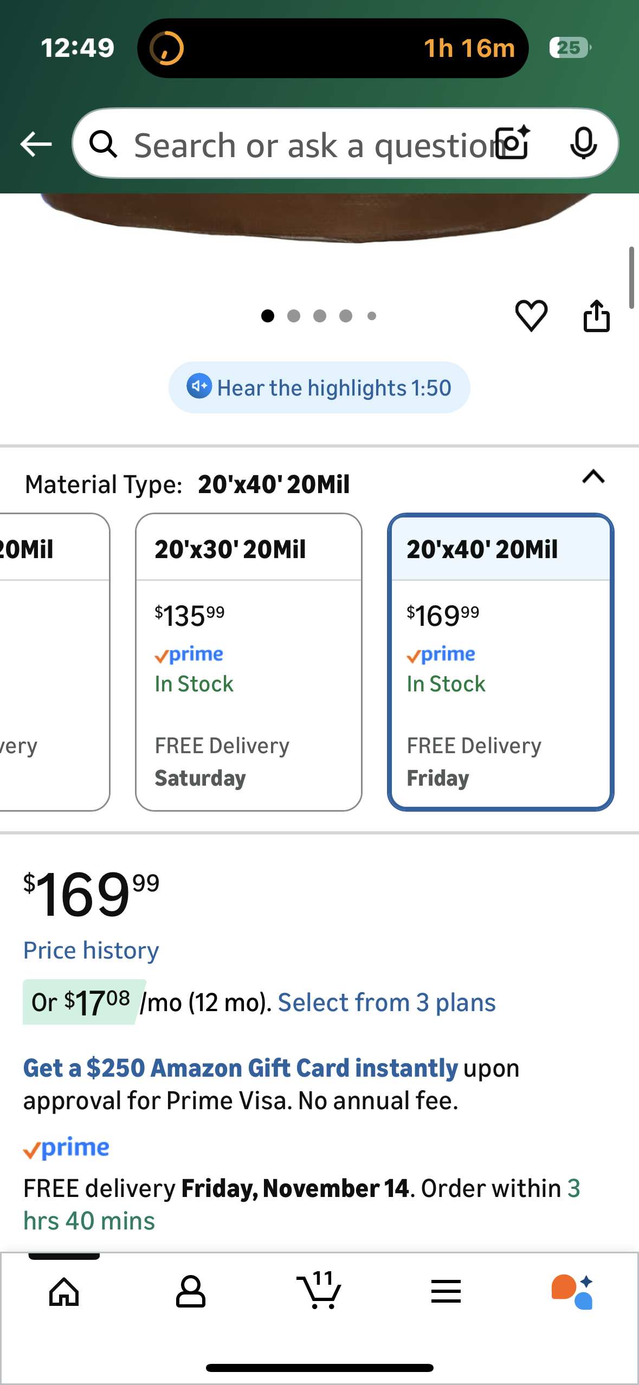Jump to second image carousel dot
This screenshot has height=1385, width=639.
click(294, 316)
